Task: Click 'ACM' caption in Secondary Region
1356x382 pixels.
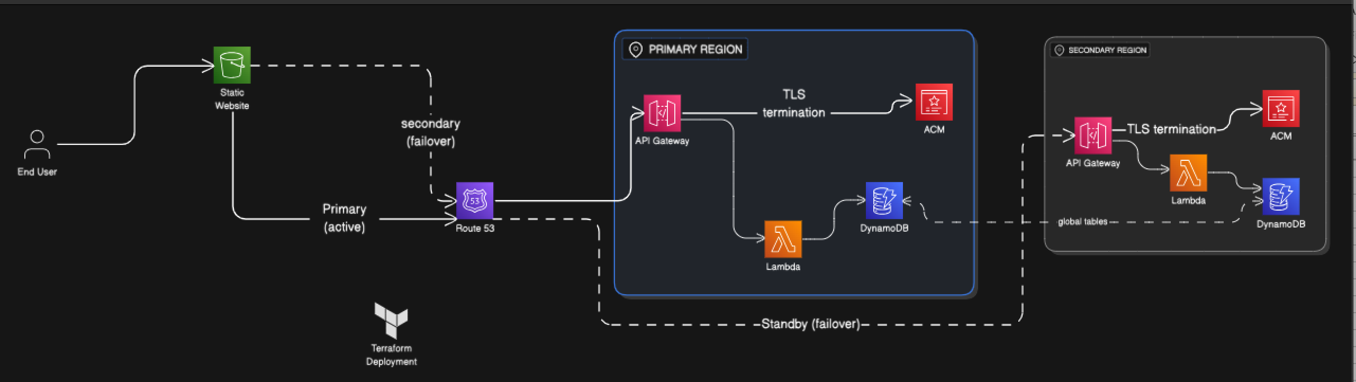Action: pyautogui.click(x=1281, y=136)
